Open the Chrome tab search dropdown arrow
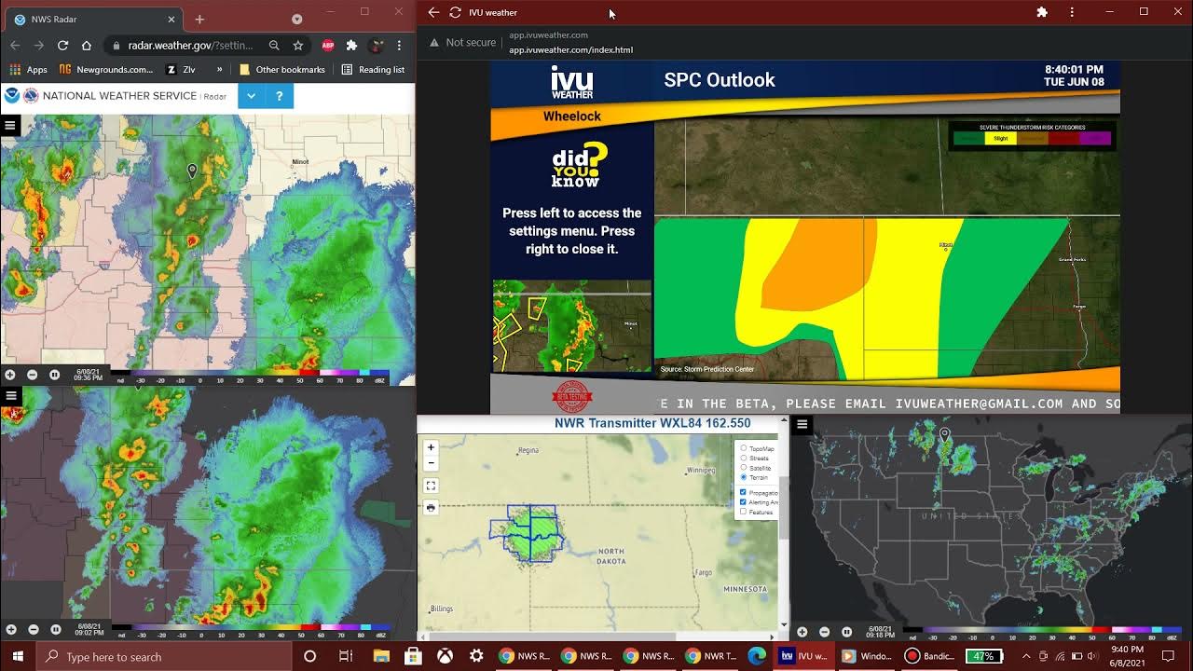This screenshot has width=1193, height=671. coord(296,19)
